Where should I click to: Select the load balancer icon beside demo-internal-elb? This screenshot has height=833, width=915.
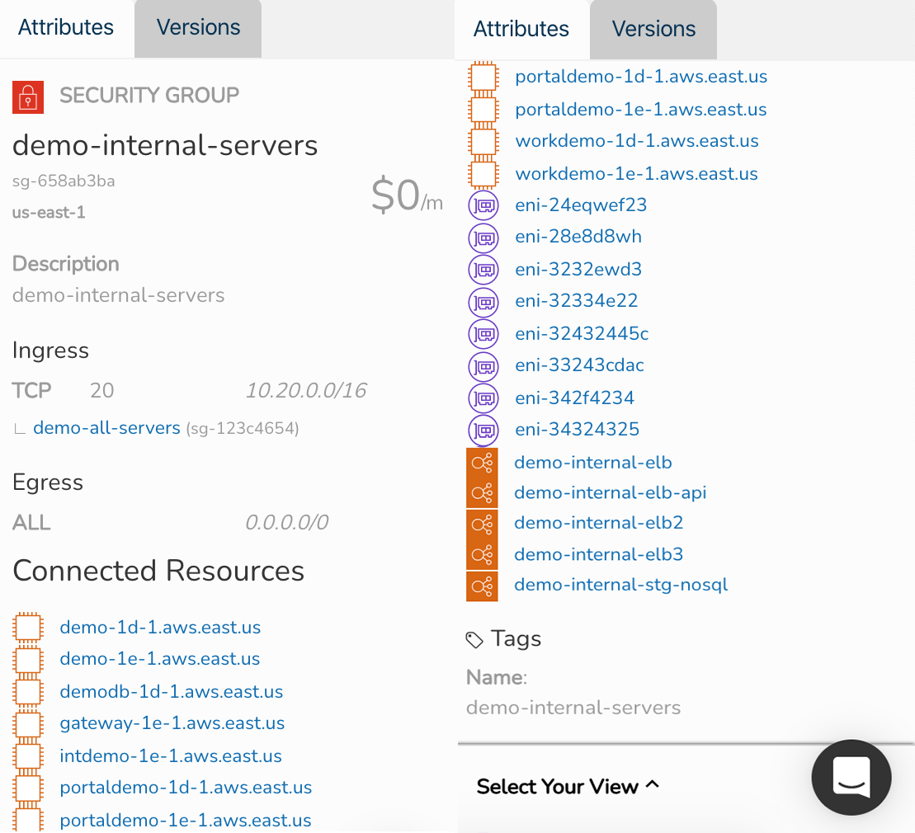click(x=482, y=462)
